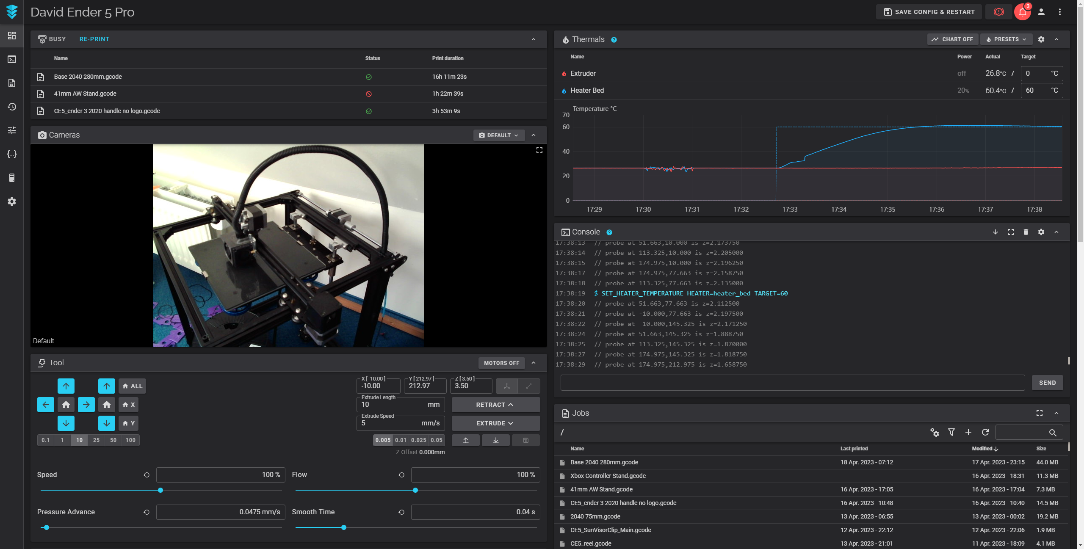The image size is (1084, 549).
Task: Clear console with trash icon
Action: click(1026, 232)
